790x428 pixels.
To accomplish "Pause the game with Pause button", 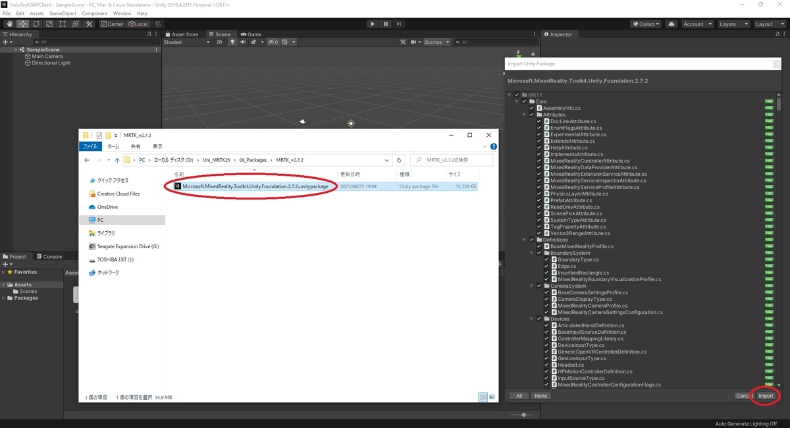I will [386, 24].
